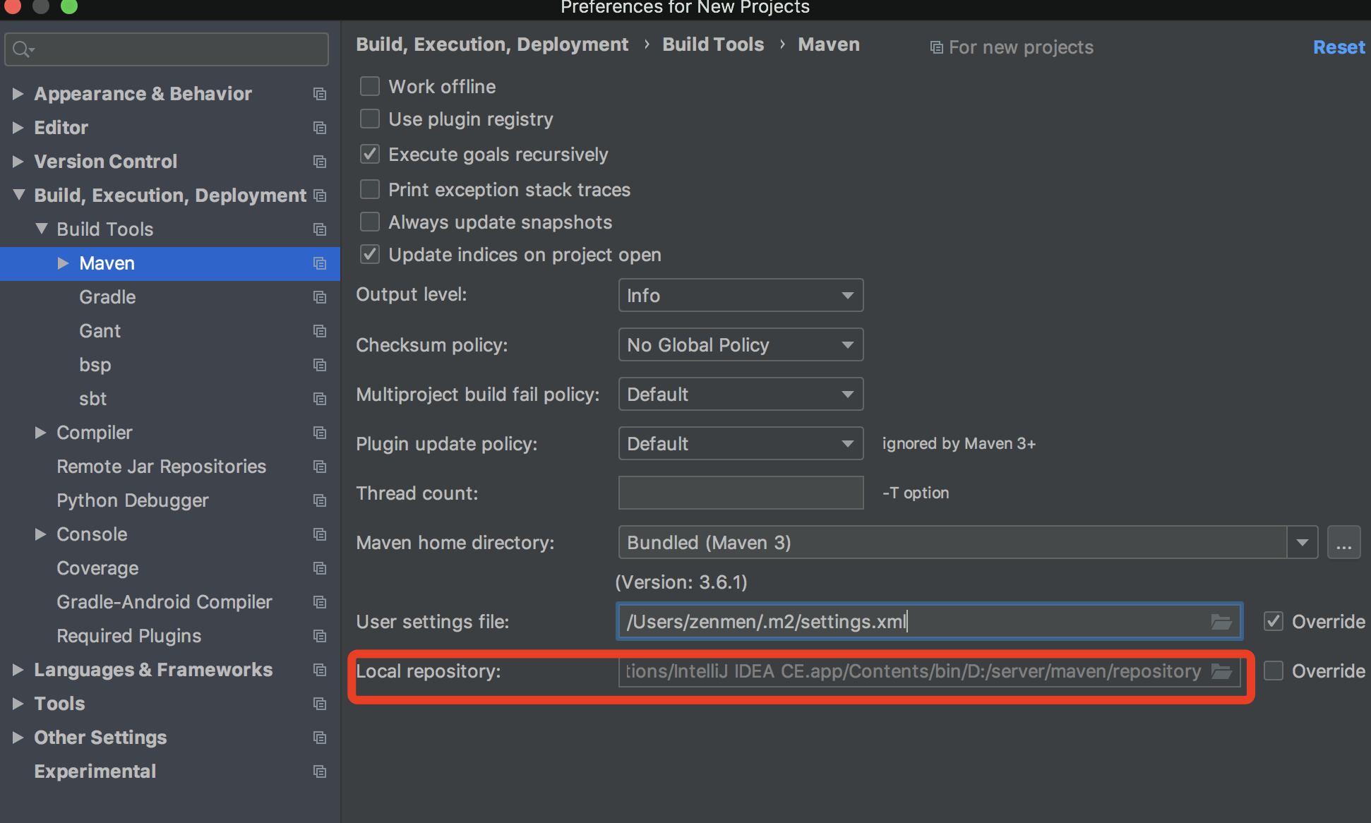Viewport: 1371px width, 823px height.
Task: Click folder browse icon in Local repository field
Action: [1221, 671]
